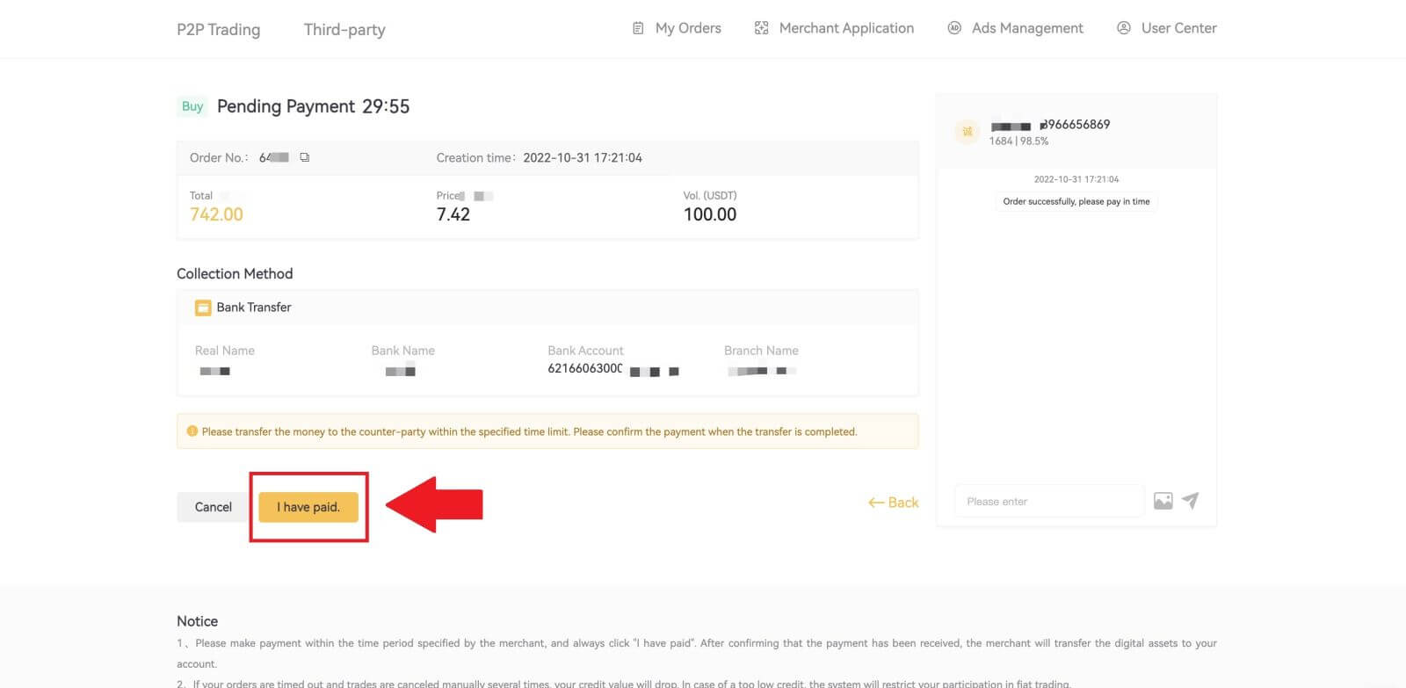Click the total amount 742.00
The width and height of the screenshot is (1406, 688).
[x=216, y=214]
